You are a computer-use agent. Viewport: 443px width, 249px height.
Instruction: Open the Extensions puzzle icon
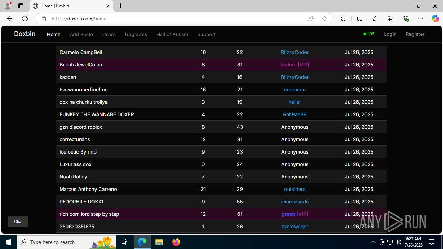click(x=343, y=19)
